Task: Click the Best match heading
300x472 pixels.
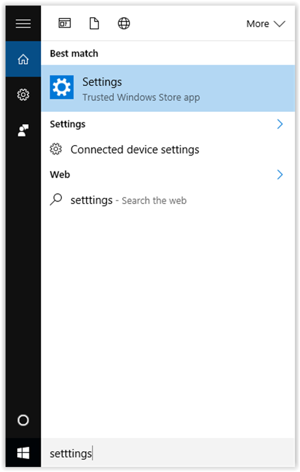Action: (74, 53)
